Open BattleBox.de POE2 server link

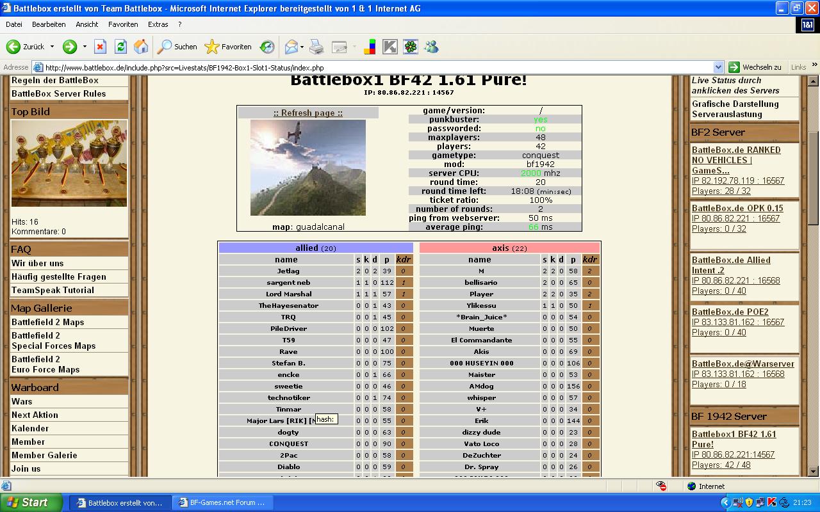pos(730,312)
